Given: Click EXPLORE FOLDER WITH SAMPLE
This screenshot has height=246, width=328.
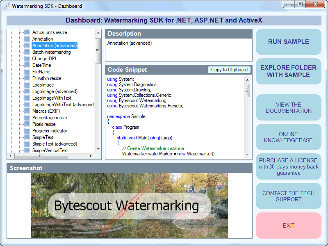Looking at the screenshot, I should (x=289, y=71).
